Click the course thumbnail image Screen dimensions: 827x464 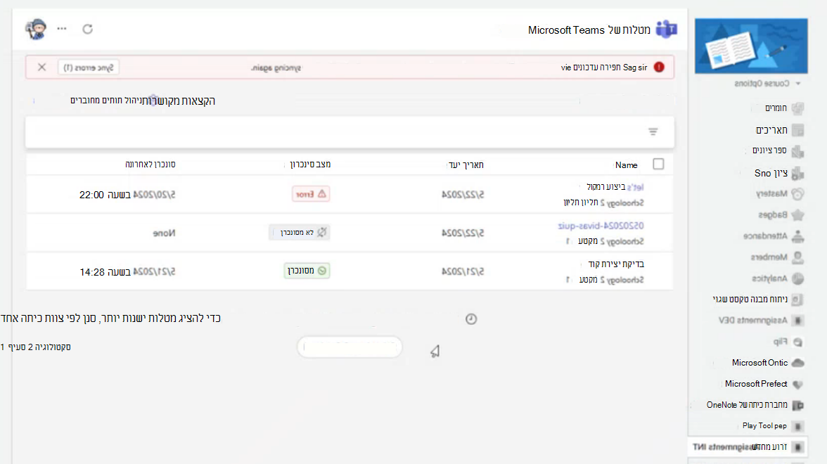751,46
